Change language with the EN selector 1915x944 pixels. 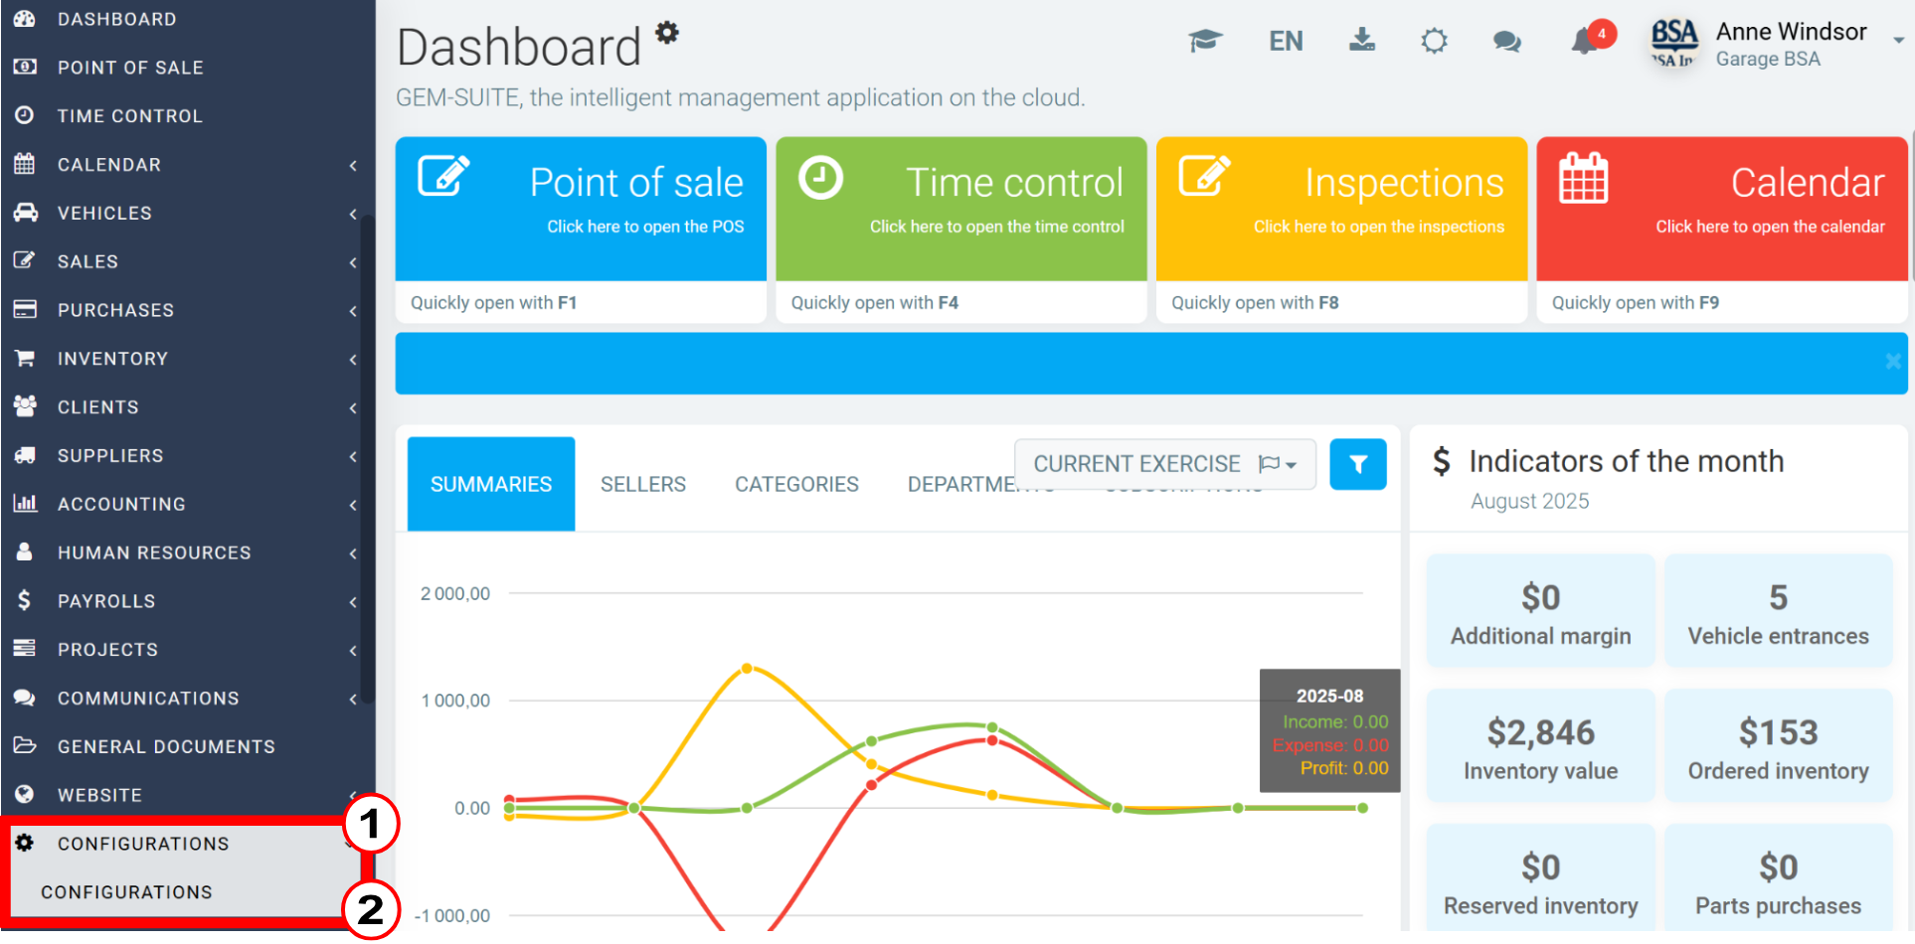[1286, 41]
